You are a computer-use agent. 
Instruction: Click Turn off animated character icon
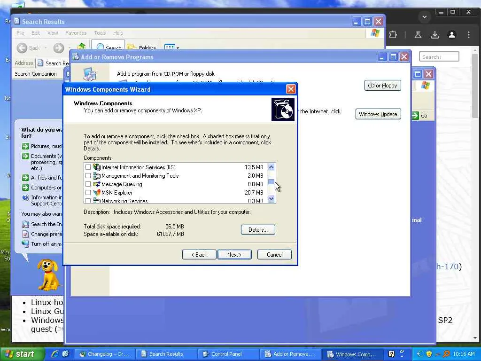coord(26,244)
